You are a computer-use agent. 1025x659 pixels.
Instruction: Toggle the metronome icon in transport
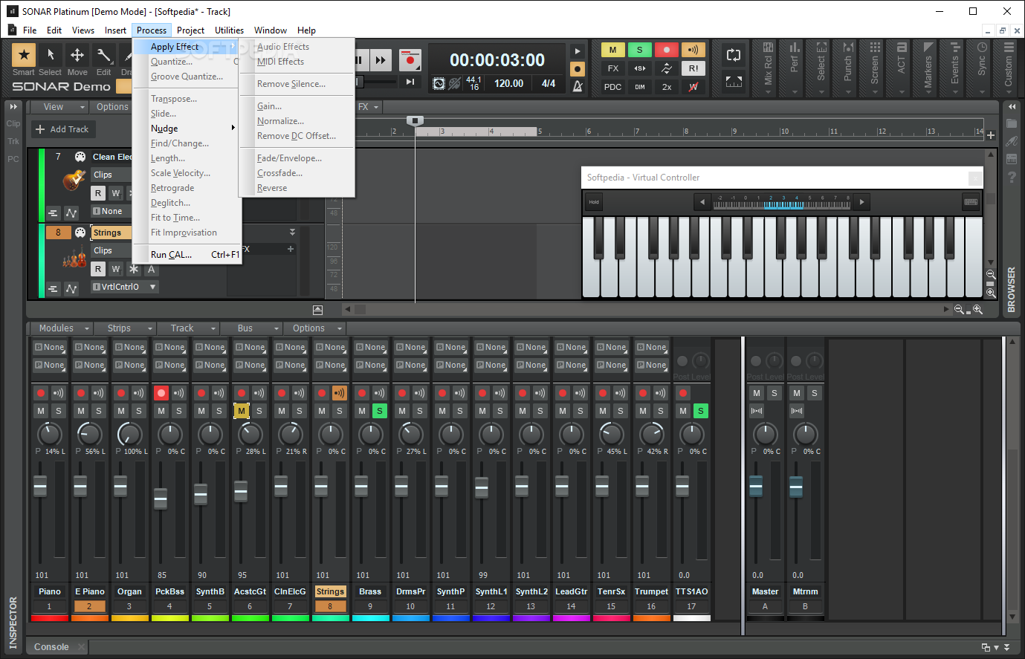578,85
